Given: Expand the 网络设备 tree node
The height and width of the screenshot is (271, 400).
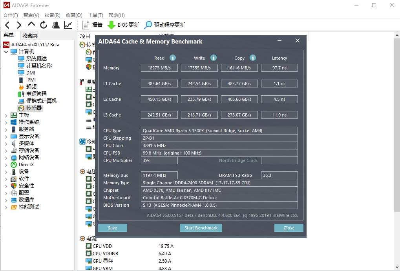Looking at the screenshot, I should (x=6, y=158).
